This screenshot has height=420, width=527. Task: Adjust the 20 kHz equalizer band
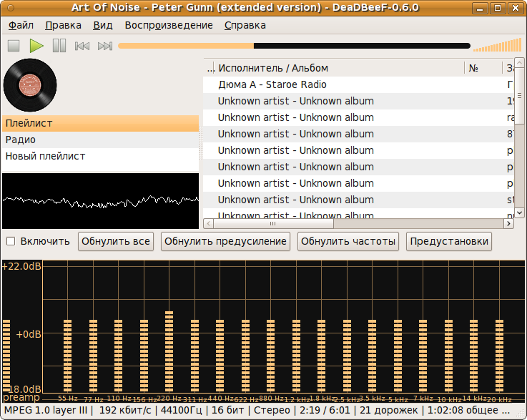coord(499,356)
